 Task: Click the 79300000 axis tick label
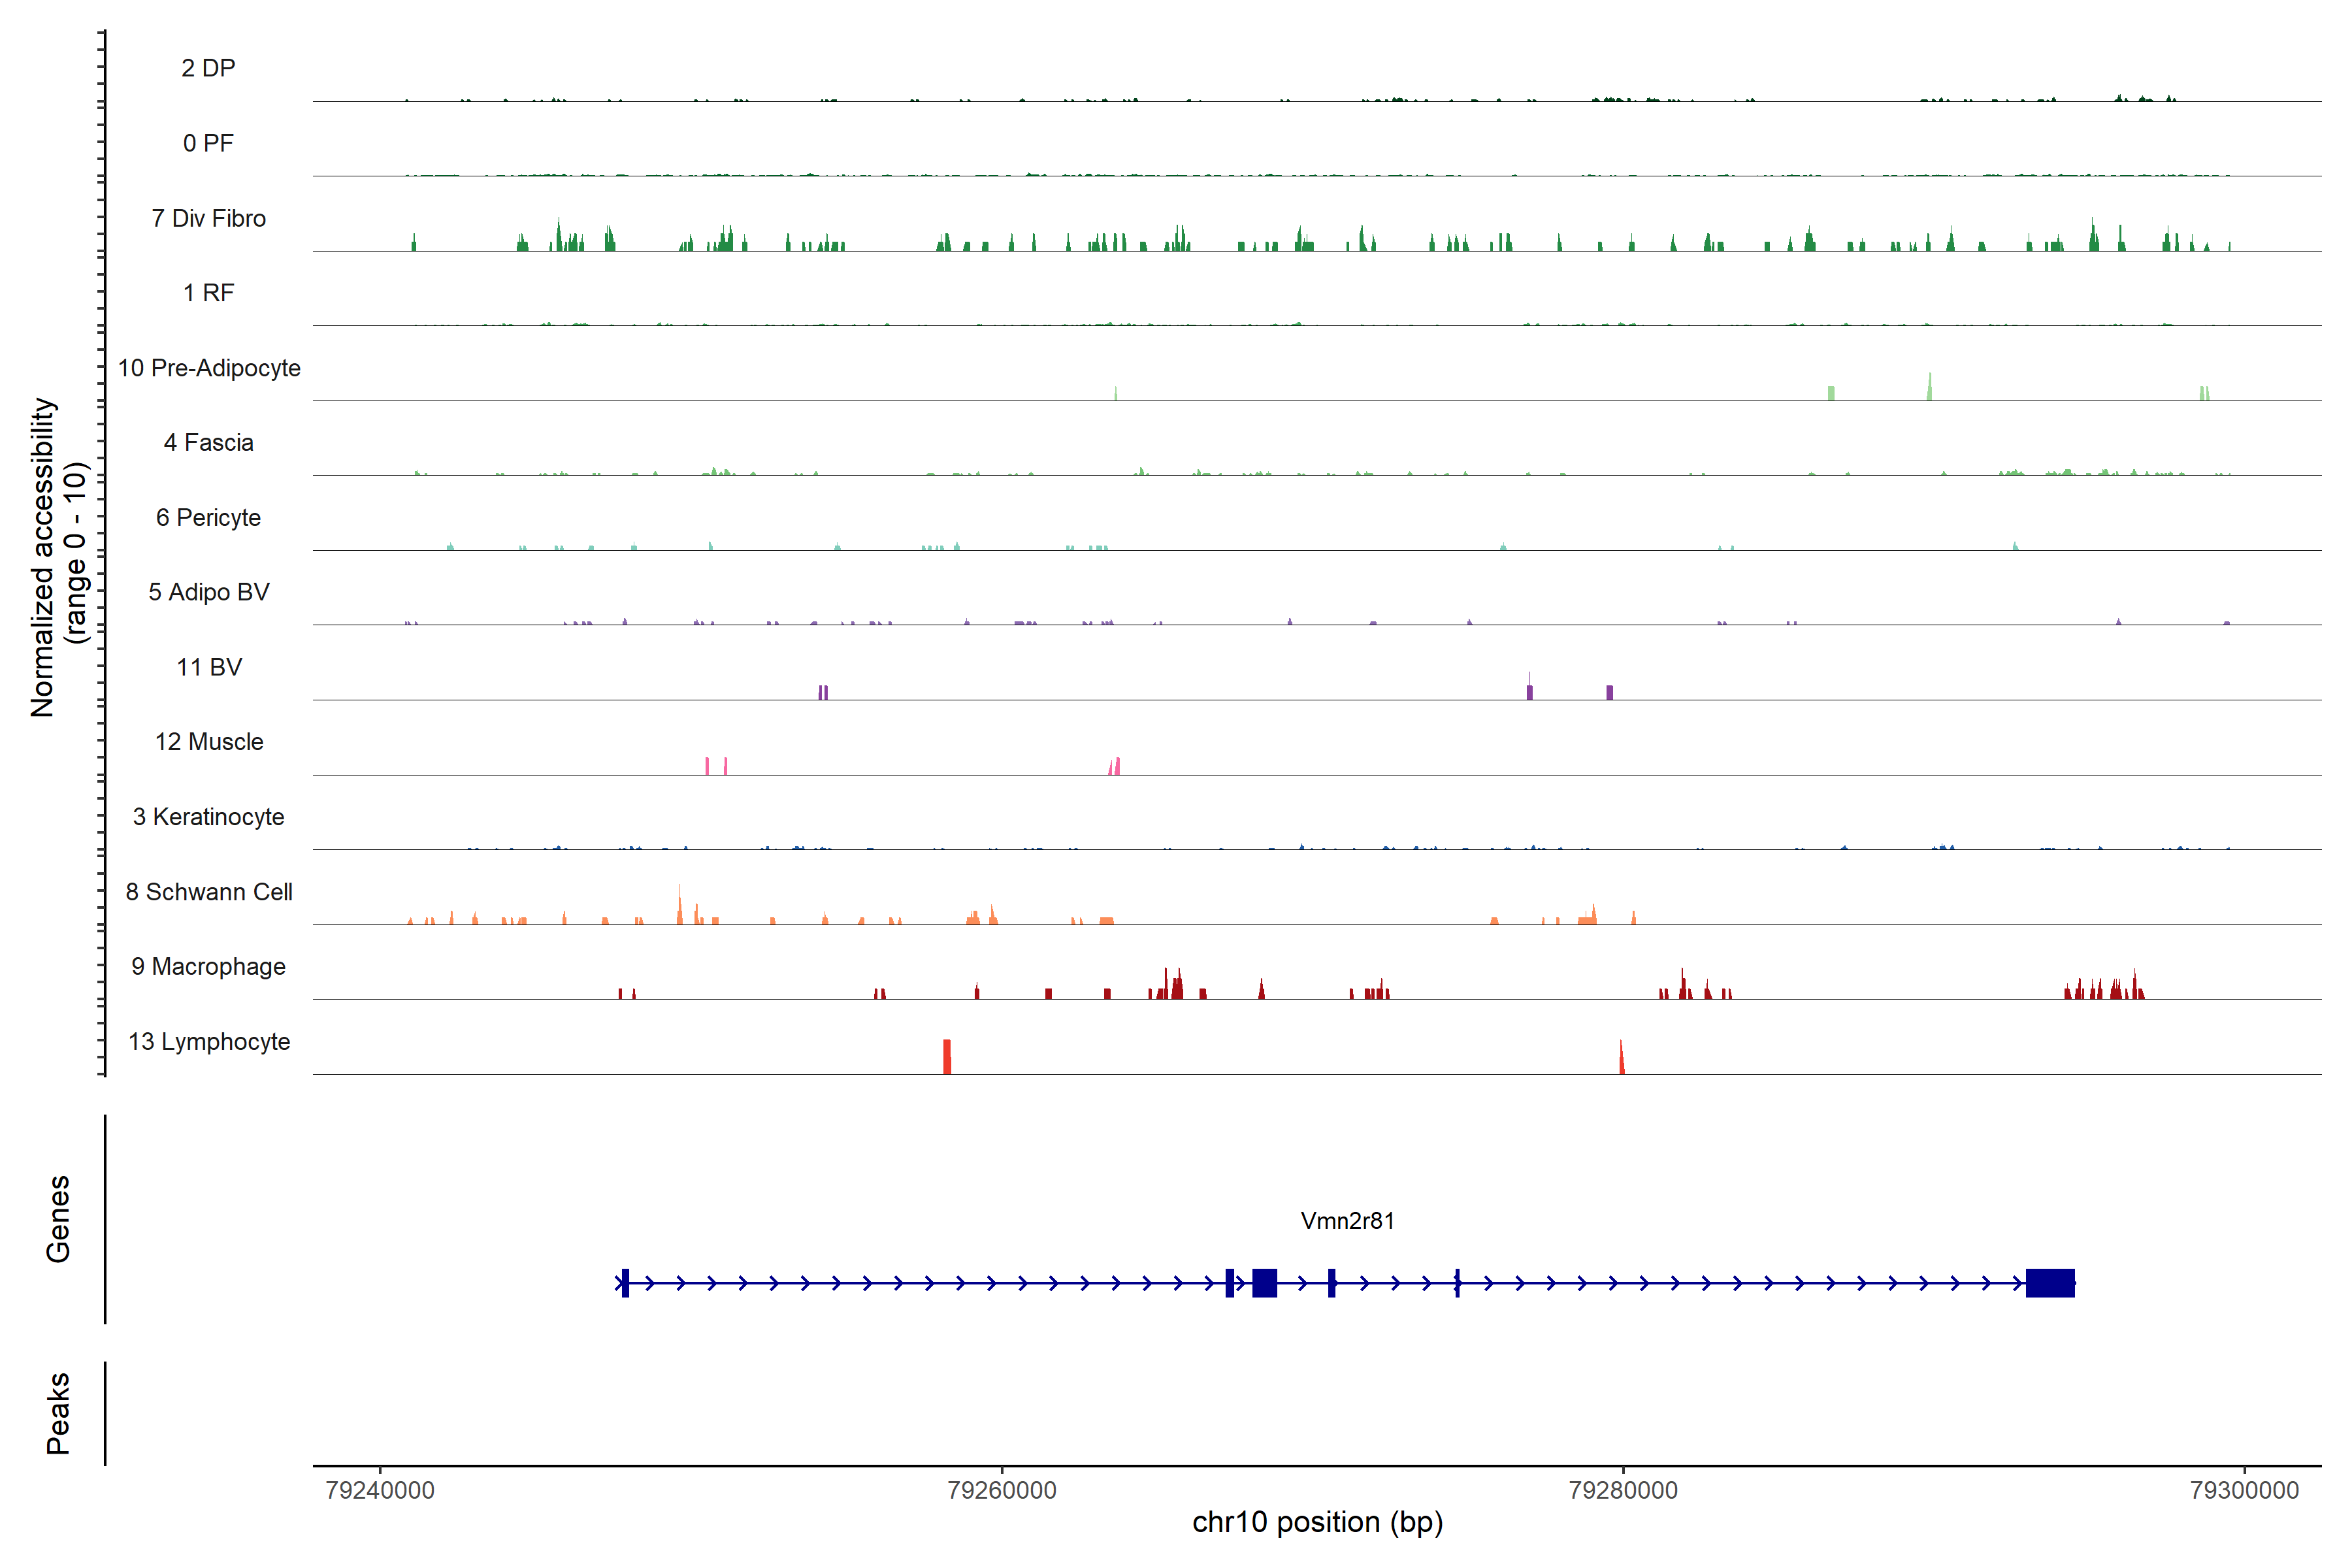tap(2244, 1490)
